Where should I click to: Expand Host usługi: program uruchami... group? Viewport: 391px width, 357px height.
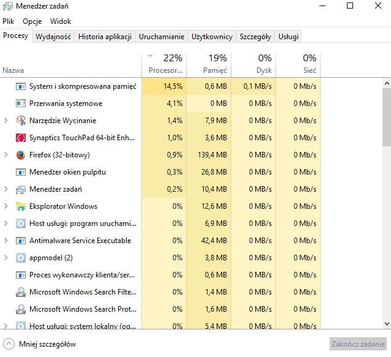coord(6,224)
